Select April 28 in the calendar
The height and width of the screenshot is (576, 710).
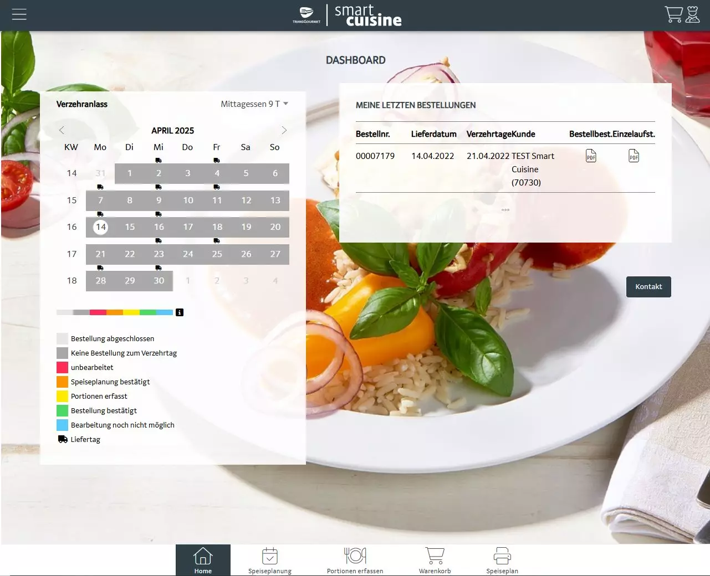point(100,281)
